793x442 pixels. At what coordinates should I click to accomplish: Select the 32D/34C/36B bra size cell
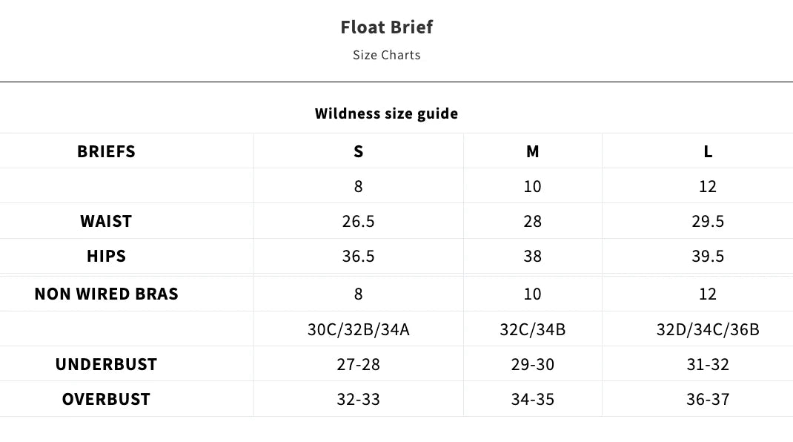[708, 329]
